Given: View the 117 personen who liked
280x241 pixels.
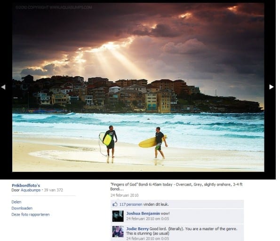Looking at the screenshot, I should 131,204.
